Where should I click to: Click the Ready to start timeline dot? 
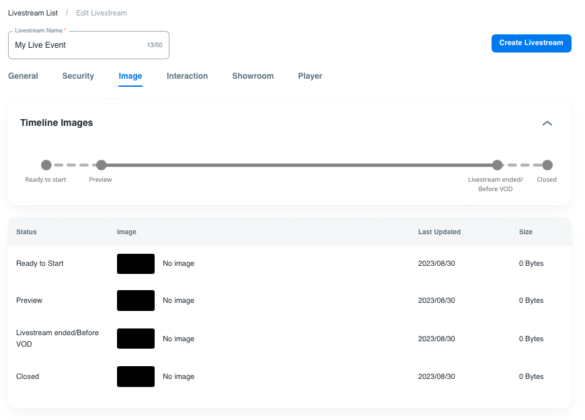click(46, 165)
